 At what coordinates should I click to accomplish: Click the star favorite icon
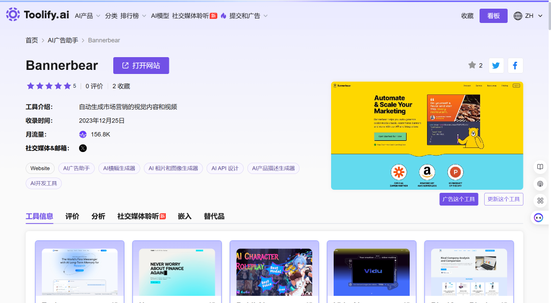[x=472, y=65]
